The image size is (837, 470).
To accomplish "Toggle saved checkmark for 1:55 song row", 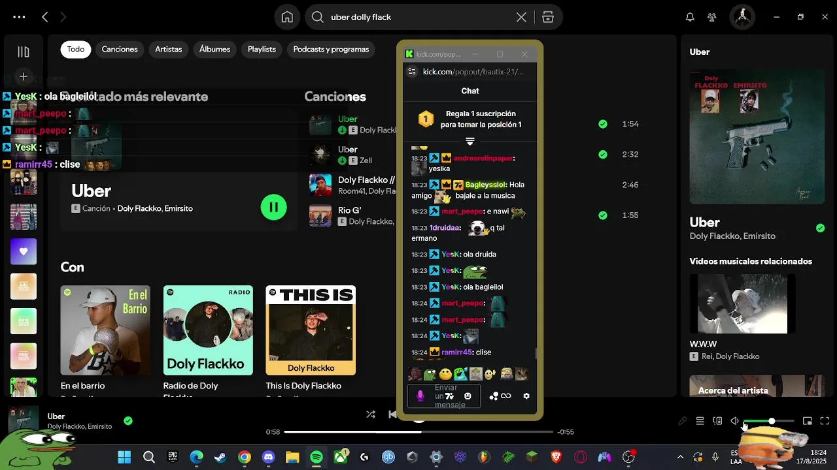I will (603, 215).
